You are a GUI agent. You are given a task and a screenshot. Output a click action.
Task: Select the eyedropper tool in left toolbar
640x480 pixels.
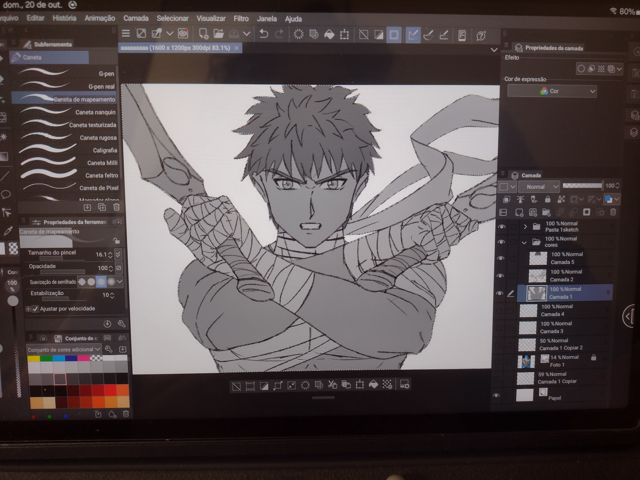click(x=8, y=231)
